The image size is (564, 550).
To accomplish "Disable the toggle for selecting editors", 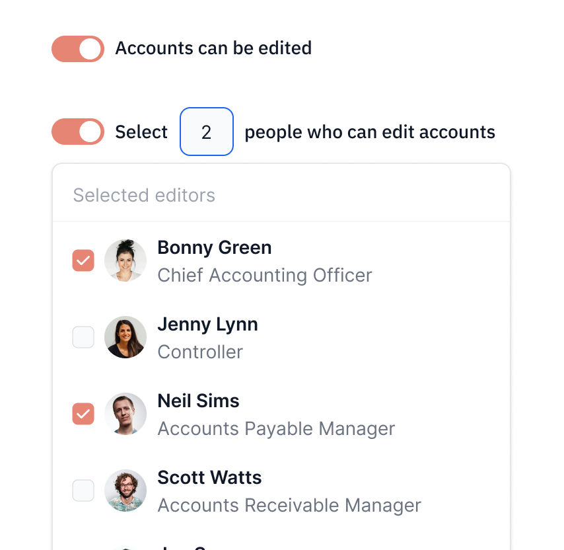I will coord(77,132).
